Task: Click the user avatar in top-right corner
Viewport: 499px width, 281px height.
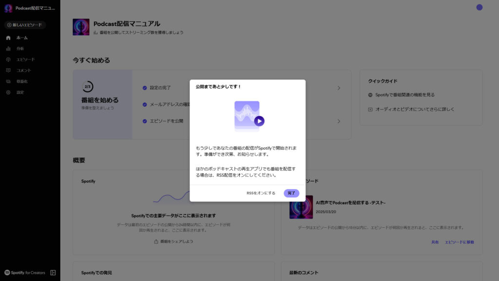Action: point(480,7)
